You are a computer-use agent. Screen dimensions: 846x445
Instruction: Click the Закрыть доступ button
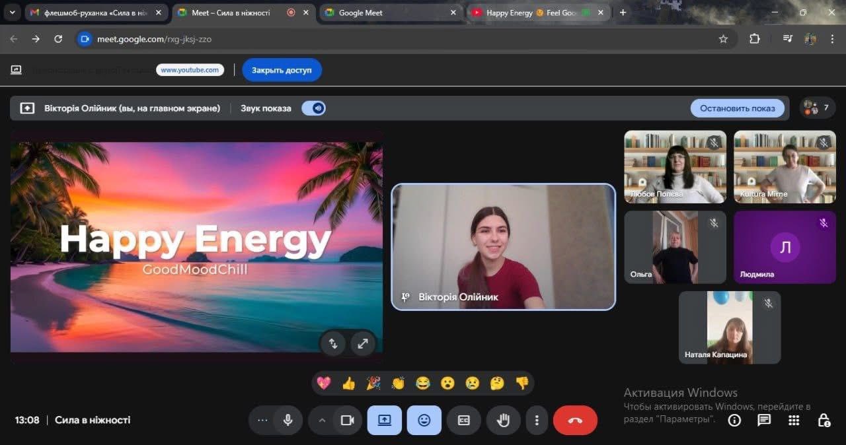[x=282, y=70]
